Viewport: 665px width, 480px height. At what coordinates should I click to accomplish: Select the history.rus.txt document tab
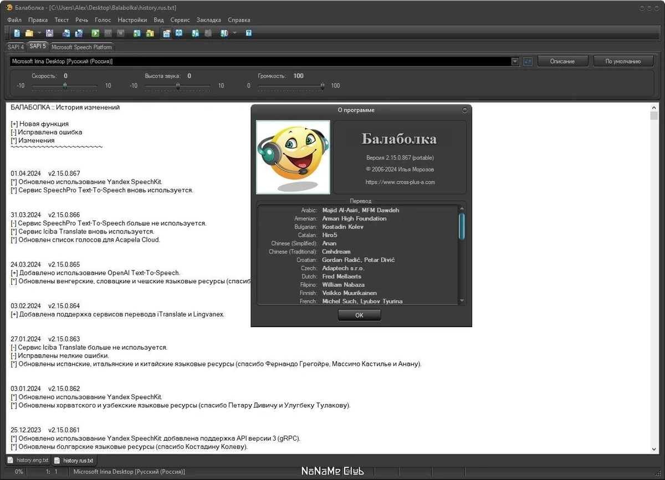click(x=74, y=460)
